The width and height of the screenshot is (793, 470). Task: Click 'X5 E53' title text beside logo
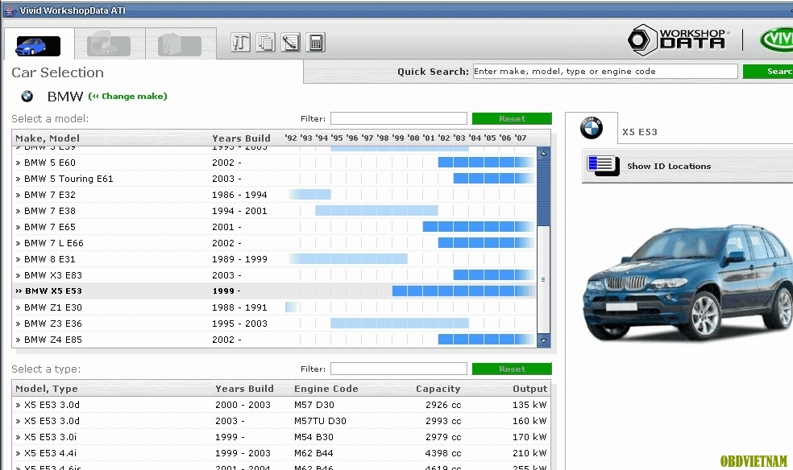640,132
